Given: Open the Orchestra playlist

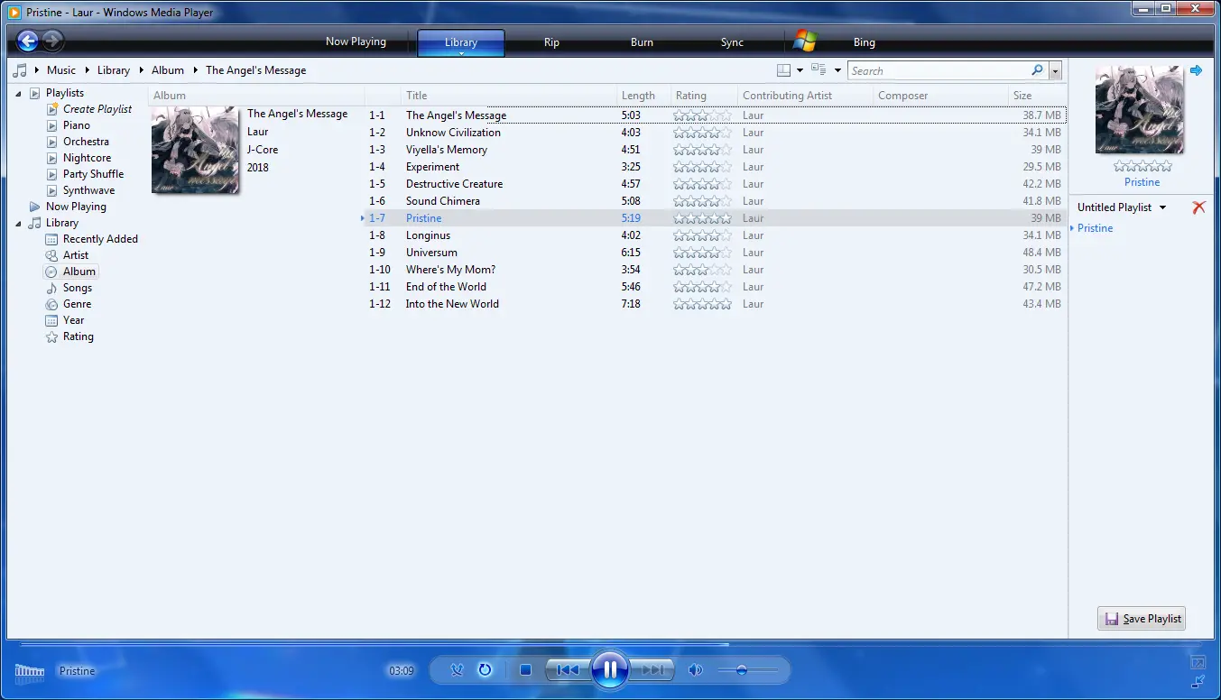Looking at the screenshot, I should click(86, 142).
